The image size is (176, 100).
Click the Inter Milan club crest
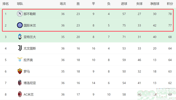(x=20, y=25)
